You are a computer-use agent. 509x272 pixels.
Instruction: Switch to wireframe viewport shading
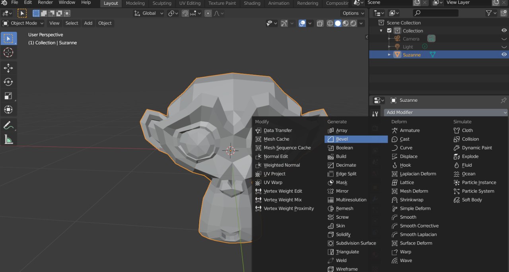330,23
